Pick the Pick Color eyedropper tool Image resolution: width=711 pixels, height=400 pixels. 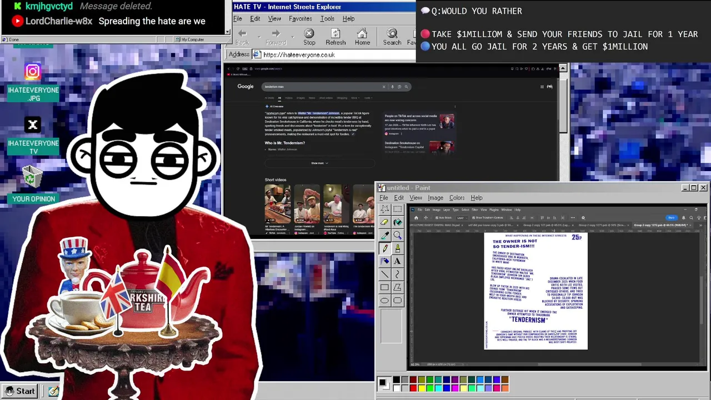pyautogui.click(x=384, y=235)
